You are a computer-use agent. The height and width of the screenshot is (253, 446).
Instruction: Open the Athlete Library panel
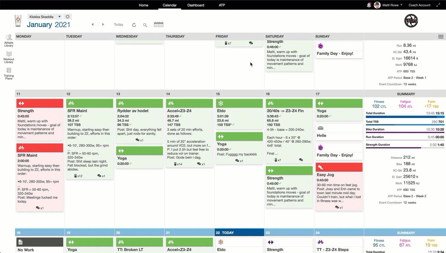[9, 41]
